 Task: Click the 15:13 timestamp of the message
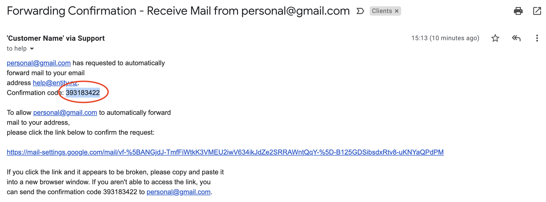coord(445,38)
